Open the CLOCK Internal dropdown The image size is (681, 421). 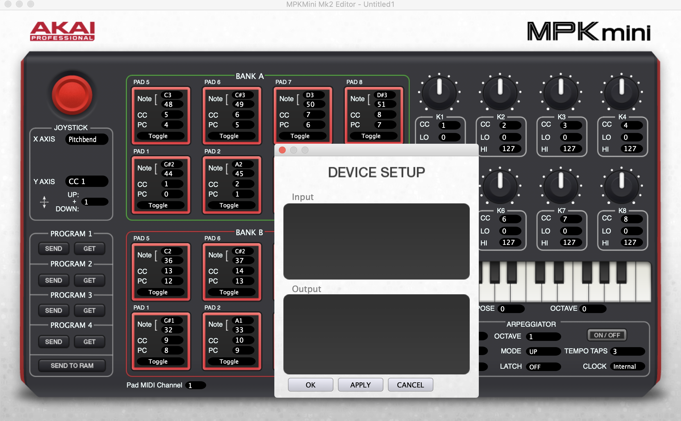627,366
